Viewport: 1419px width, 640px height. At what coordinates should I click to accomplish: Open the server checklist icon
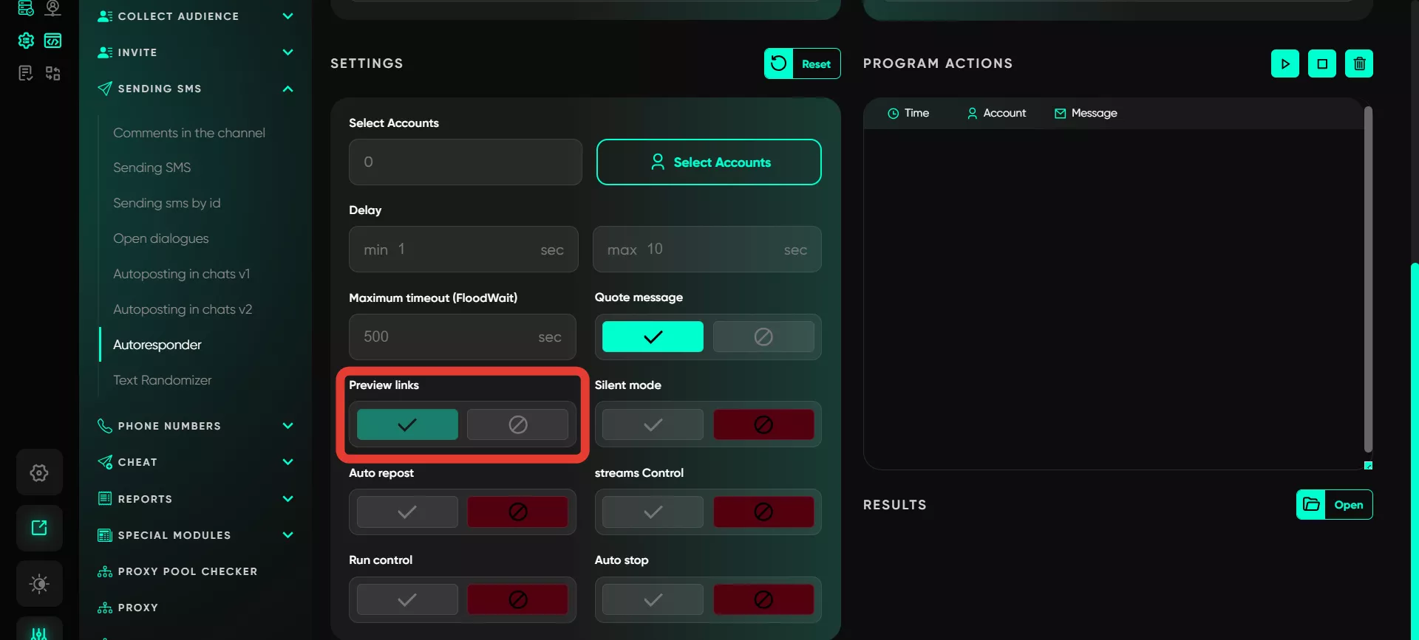pos(26,7)
